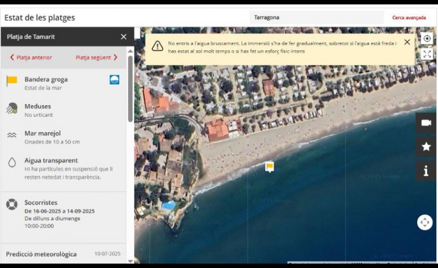Click the panel scrollbar thumb
The image size is (438, 268).
(130, 89)
